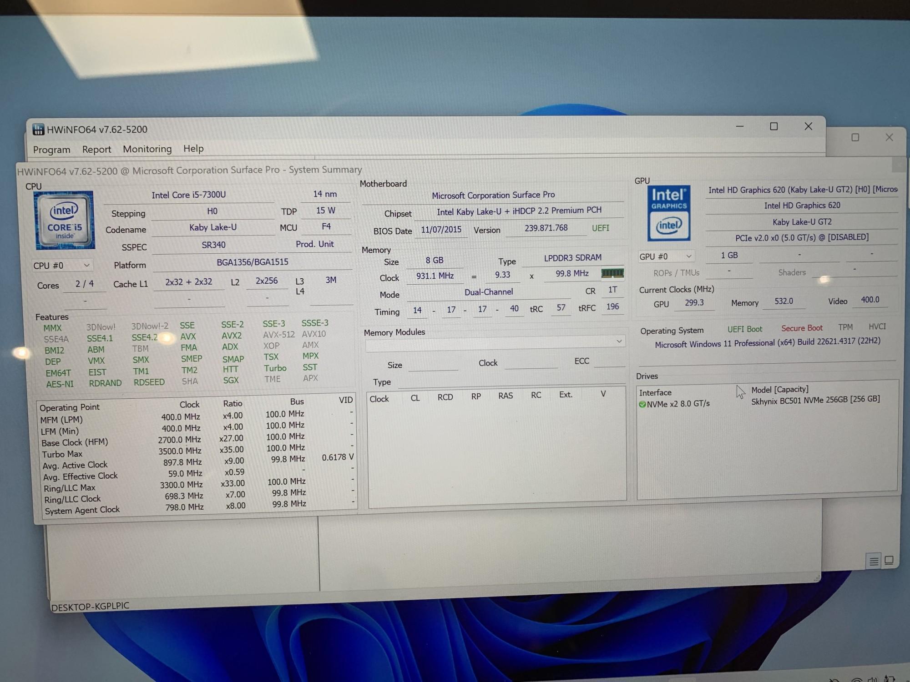Open the Help menu
Screen dimensions: 910x682
[193, 148]
